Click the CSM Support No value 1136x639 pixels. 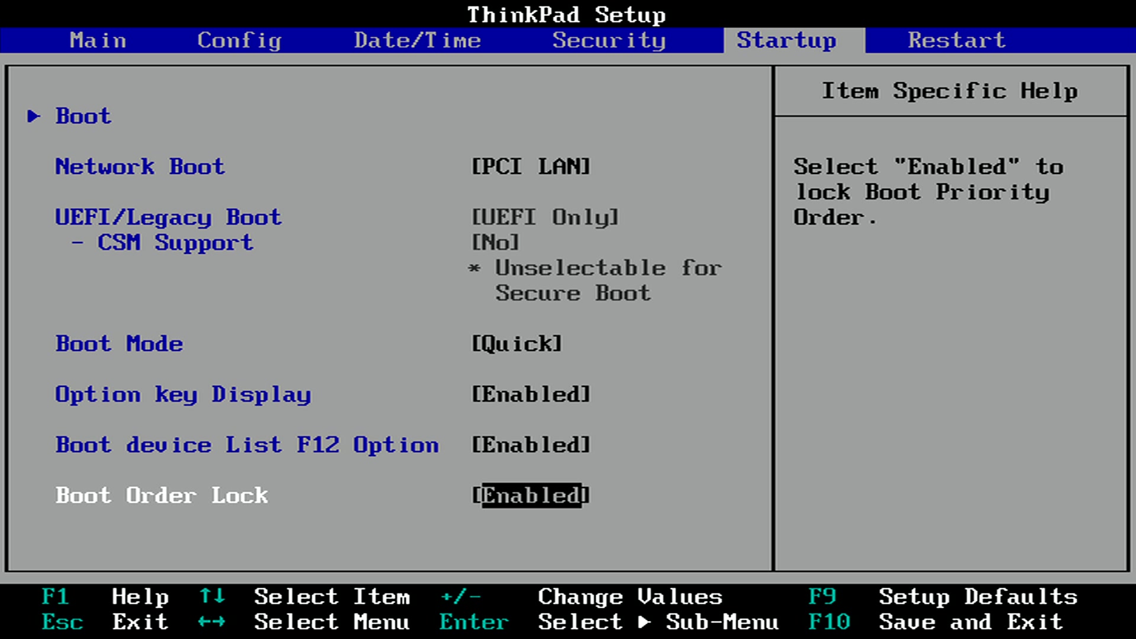tap(495, 243)
